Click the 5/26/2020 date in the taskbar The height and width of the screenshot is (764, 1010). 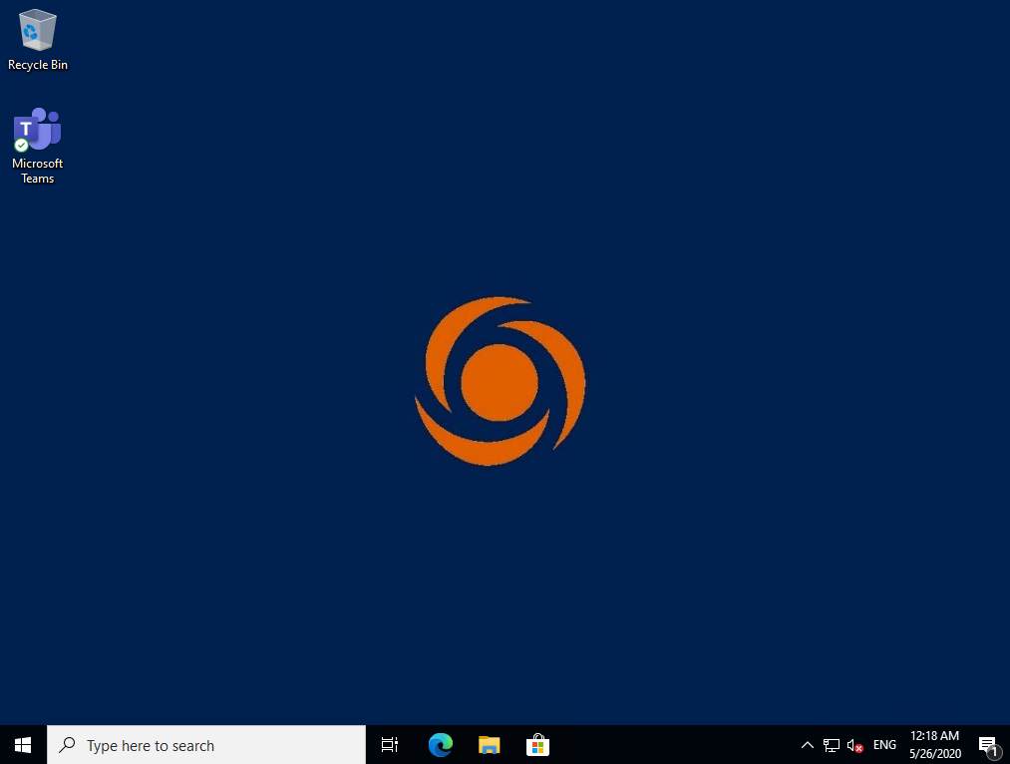pyautogui.click(x=934, y=754)
